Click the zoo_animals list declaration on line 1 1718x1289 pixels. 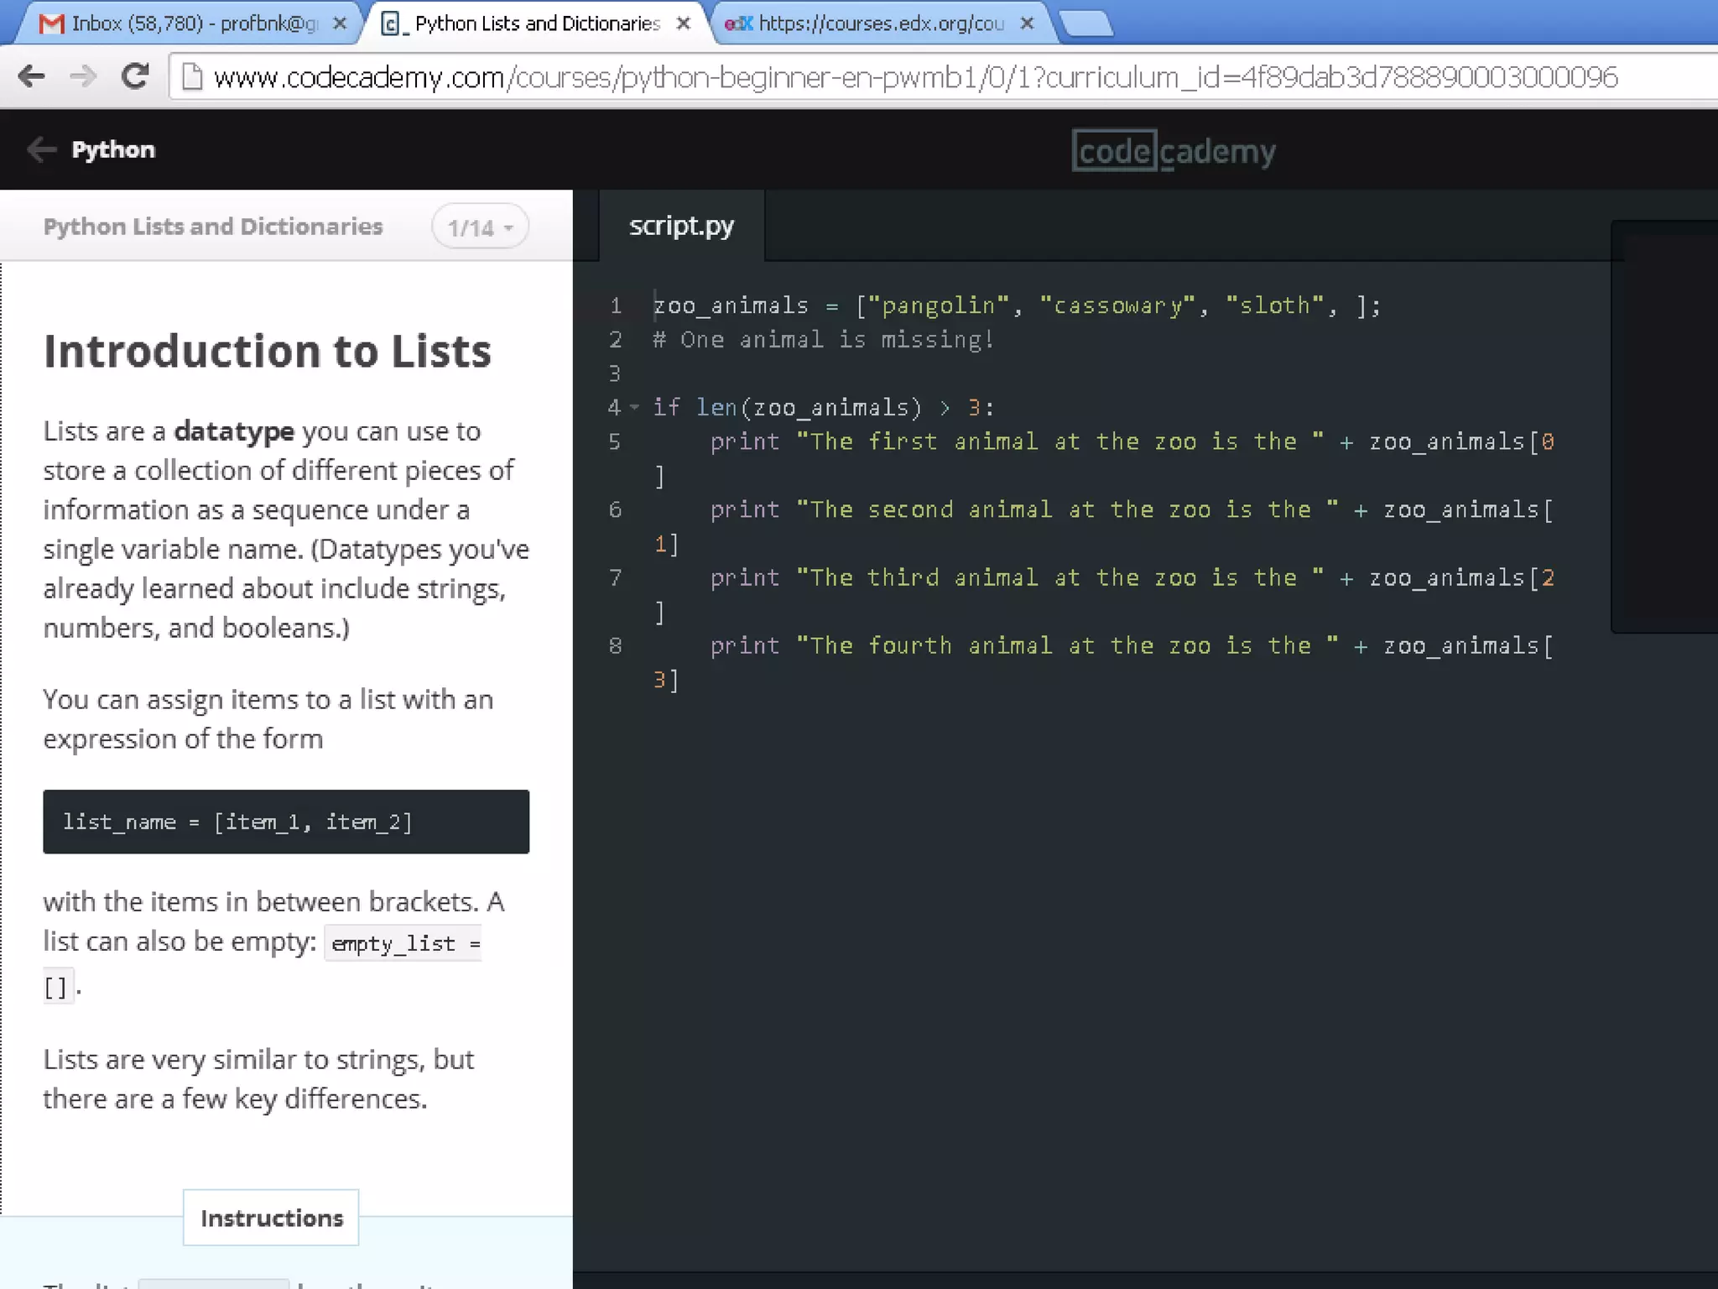1017,305
